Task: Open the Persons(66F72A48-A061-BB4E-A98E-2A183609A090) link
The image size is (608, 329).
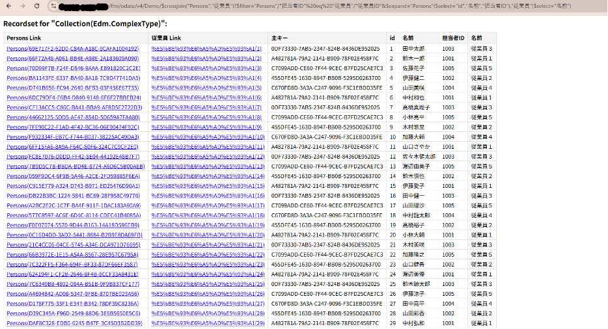Action: click(72, 59)
